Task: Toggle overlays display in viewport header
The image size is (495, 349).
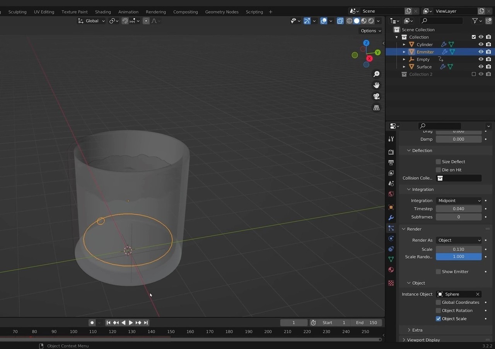Action: 324,21
